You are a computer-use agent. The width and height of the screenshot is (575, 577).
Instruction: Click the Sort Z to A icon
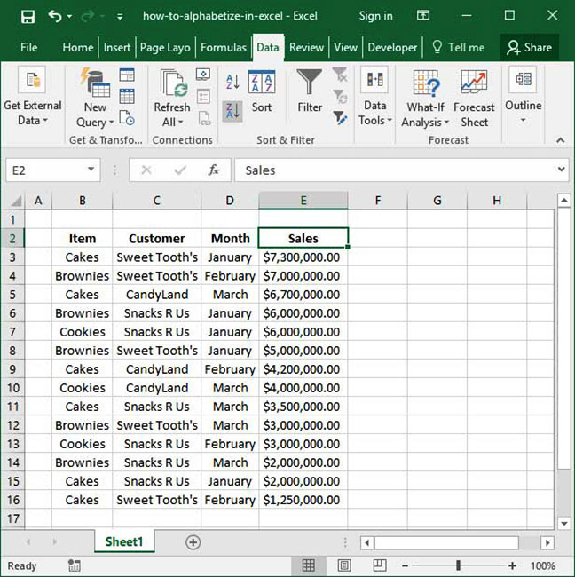click(232, 111)
